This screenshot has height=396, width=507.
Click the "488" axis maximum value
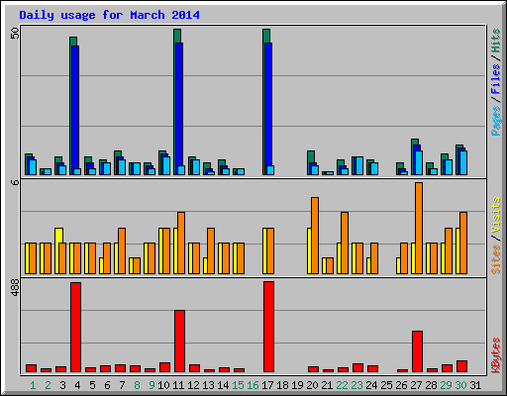(15, 288)
